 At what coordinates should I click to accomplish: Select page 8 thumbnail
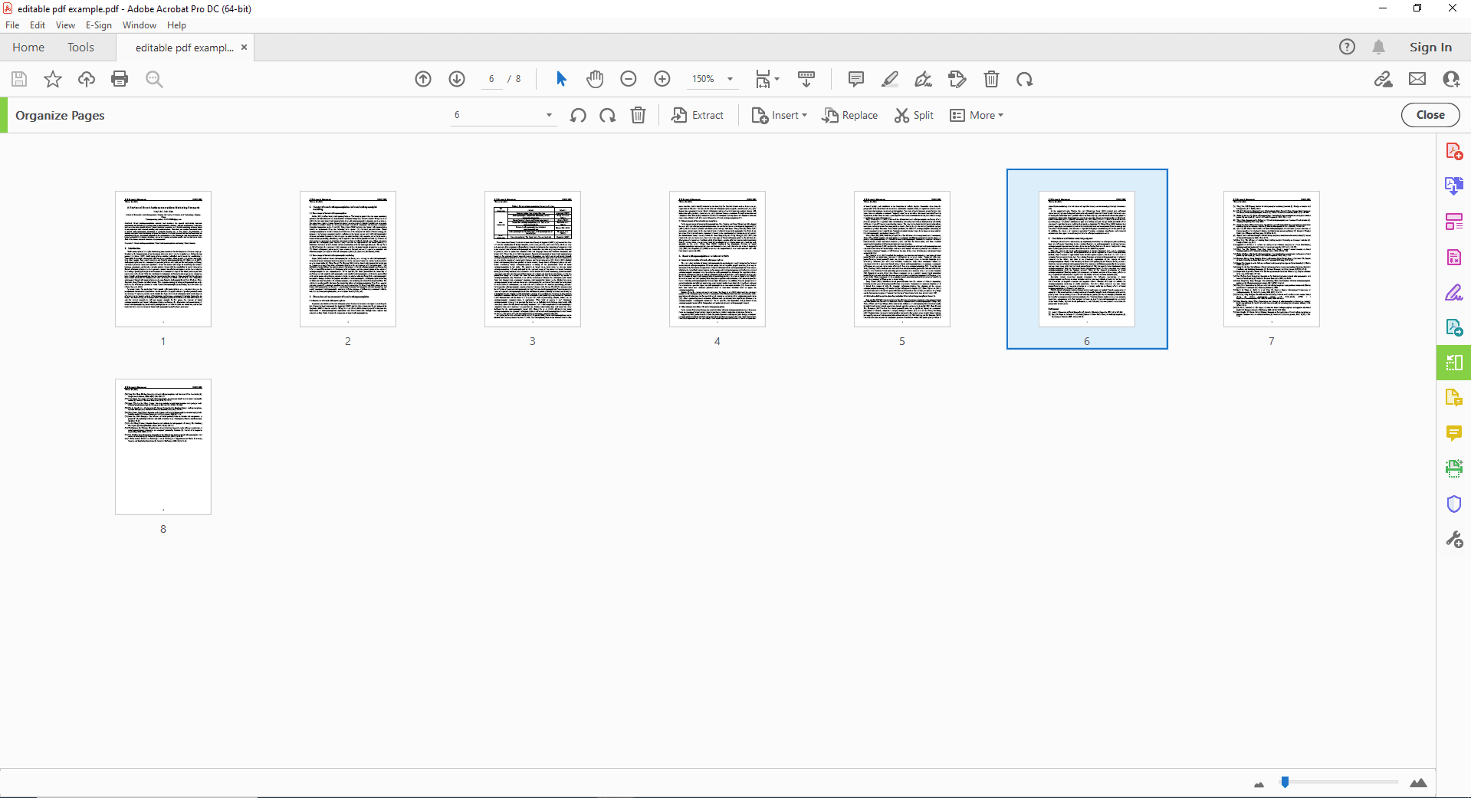pos(163,447)
